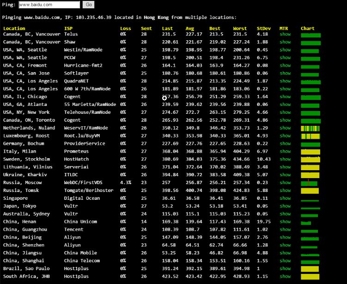Click the Location column header
Screen dimensions: 347x284
click(14, 28)
